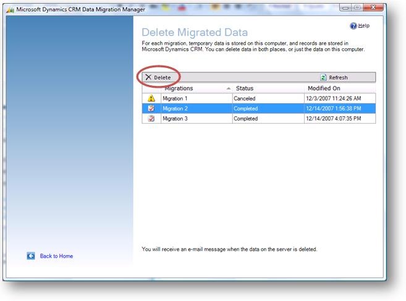
Task: Follow the Back to Home link
Action: click(56, 256)
